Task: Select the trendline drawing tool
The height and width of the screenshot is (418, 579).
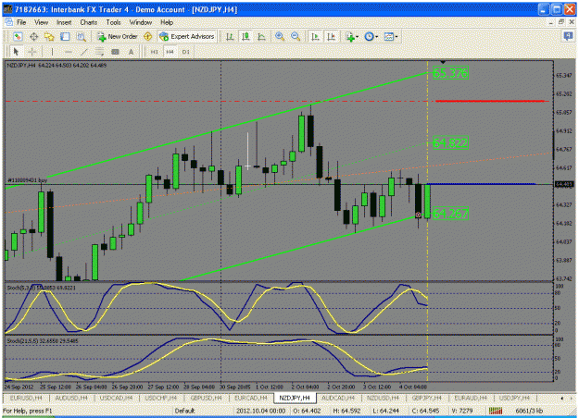Action: point(83,52)
